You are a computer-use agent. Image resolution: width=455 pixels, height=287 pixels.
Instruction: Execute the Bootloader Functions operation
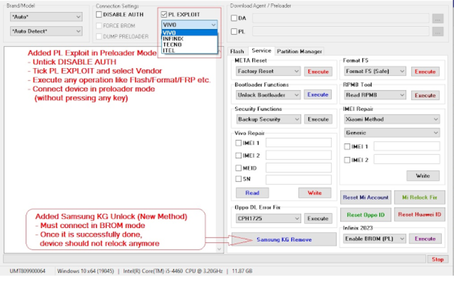(318, 95)
